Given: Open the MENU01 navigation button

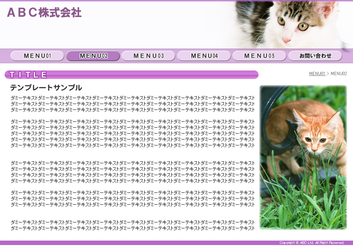Looking at the screenshot, I should click(x=38, y=56).
